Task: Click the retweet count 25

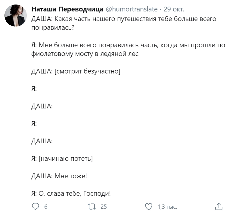Action: pyautogui.click(x=104, y=207)
